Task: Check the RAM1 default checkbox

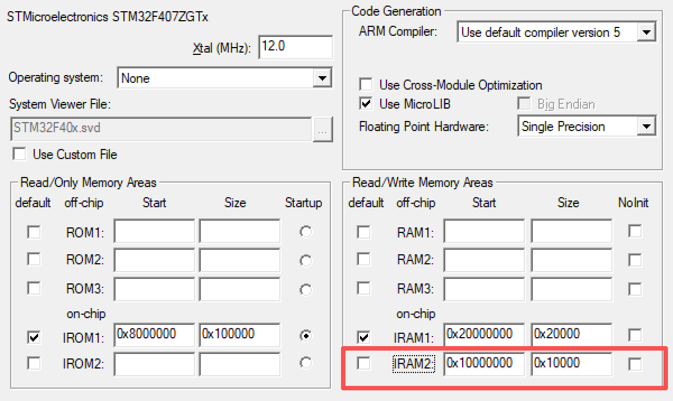Action: click(364, 231)
